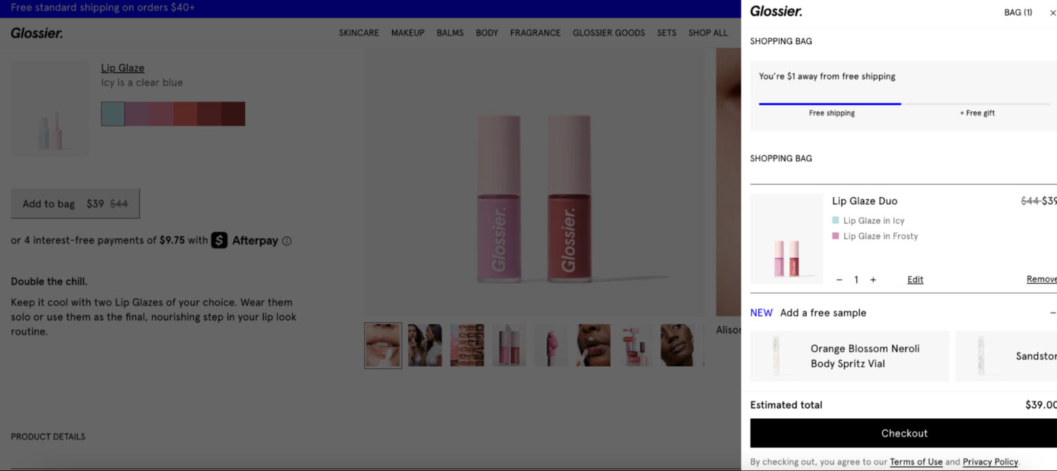Close the shopping bag panel with X

tap(1053, 13)
